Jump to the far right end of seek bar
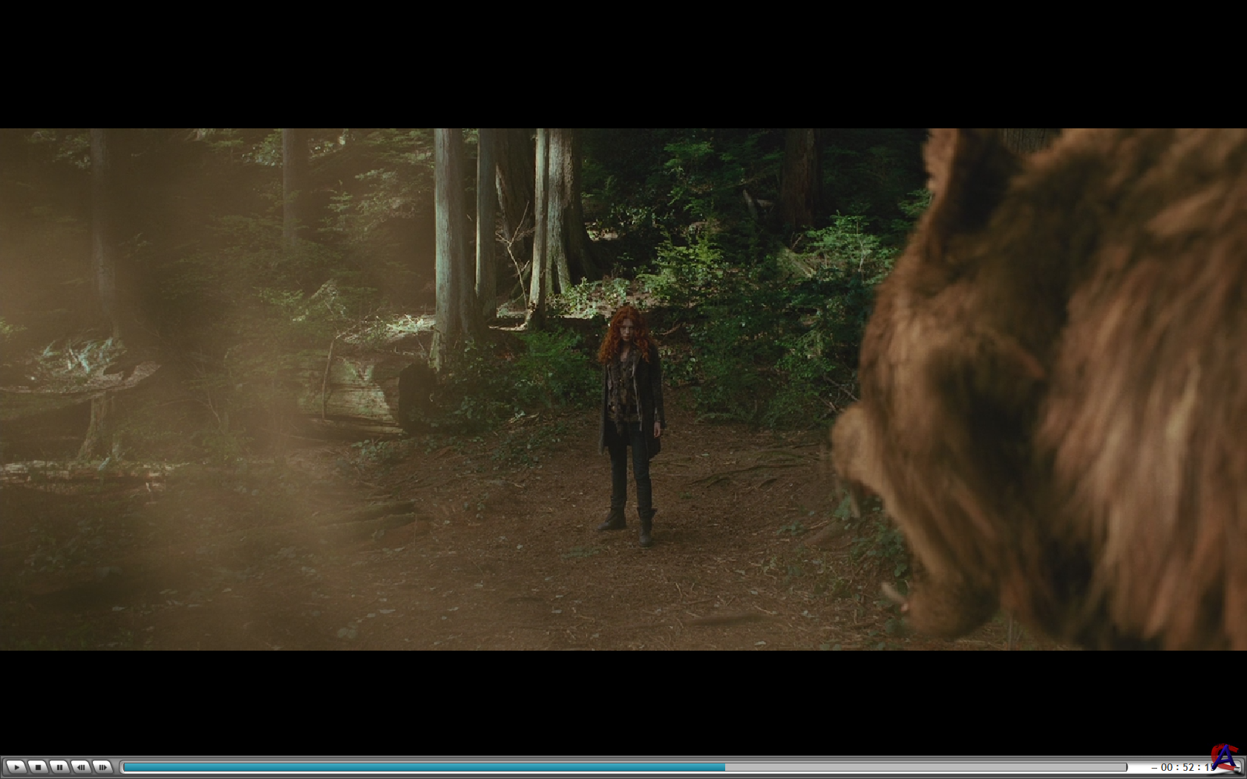The image size is (1247, 779). coord(1125,767)
